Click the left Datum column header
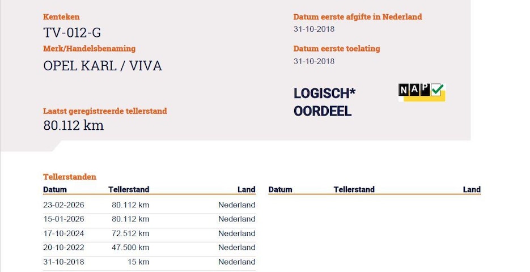The height and width of the screenshot is (272, 530). coord(55,189)
